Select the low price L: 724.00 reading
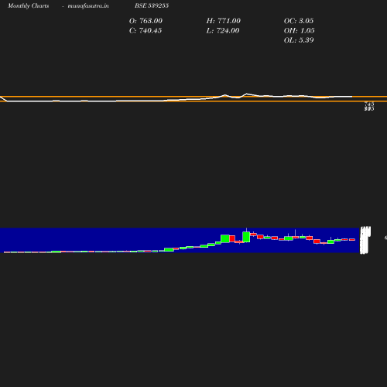The height and width of the screenshot is (387, 387). point(223,31)
